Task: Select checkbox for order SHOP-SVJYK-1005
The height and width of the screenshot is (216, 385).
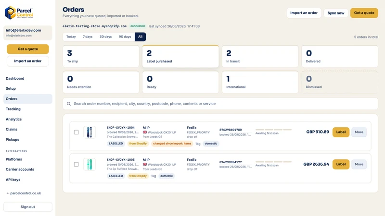Action: (77, 164)
